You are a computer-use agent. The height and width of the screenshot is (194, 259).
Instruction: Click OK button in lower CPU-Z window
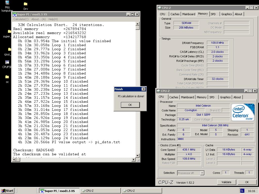pyautogui.click(x=247, y=182)
